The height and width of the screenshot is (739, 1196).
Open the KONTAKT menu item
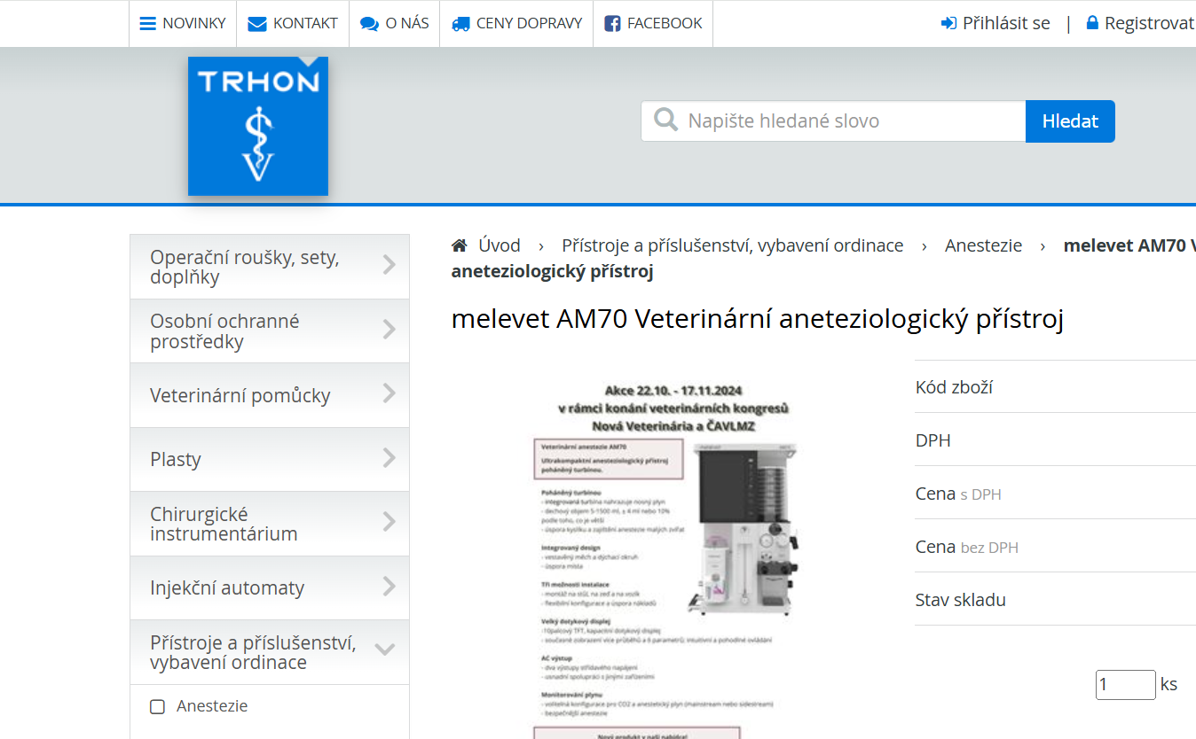click(x=293, y=23)
